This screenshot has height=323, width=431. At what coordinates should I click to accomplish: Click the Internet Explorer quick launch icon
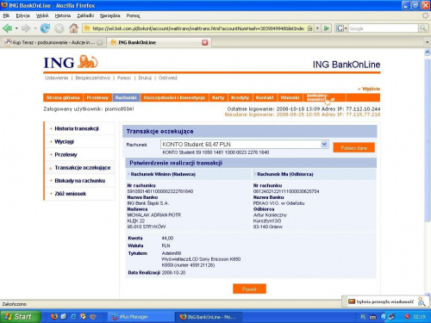[73, 316]
